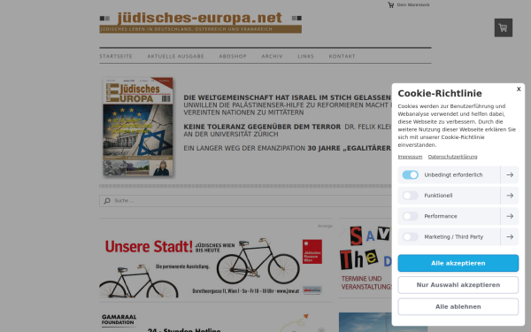Open the dark shopping cart icon button

coord(504,27)
